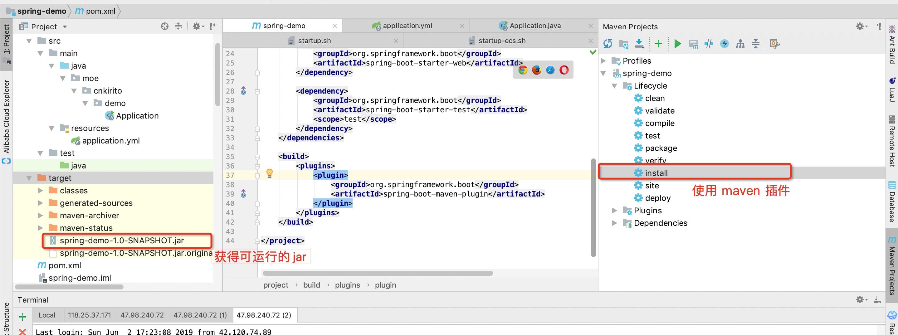Fold the plugin block at line 37

(x=257, y=175)
